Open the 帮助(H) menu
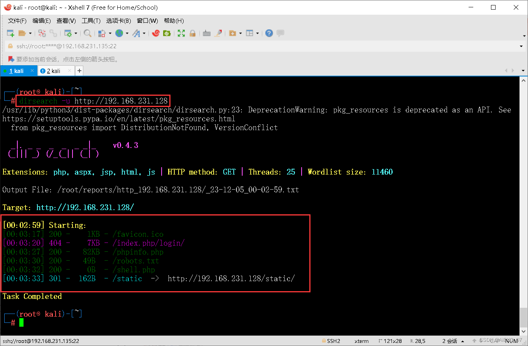The width and height of the screenshot is (528, 346). coord(174,20)
